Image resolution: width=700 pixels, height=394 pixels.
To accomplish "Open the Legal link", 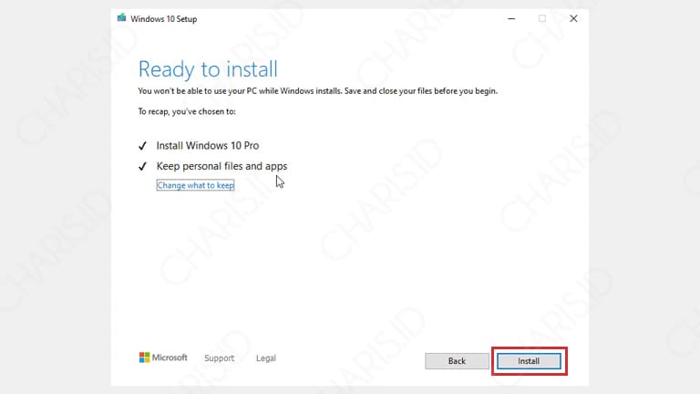I will [265, 358].
